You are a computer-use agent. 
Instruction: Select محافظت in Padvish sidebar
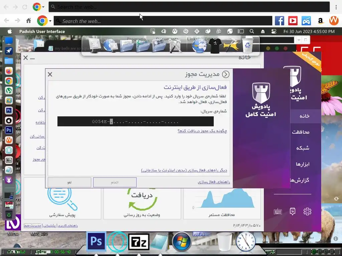[x=301, y=132]
